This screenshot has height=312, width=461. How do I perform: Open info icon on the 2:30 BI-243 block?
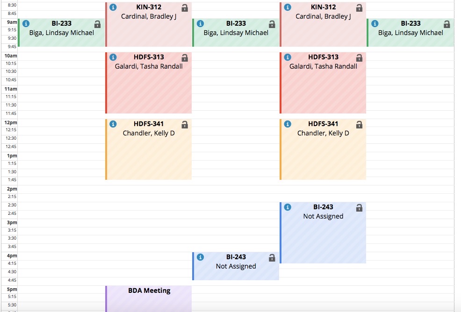(288, 207)
